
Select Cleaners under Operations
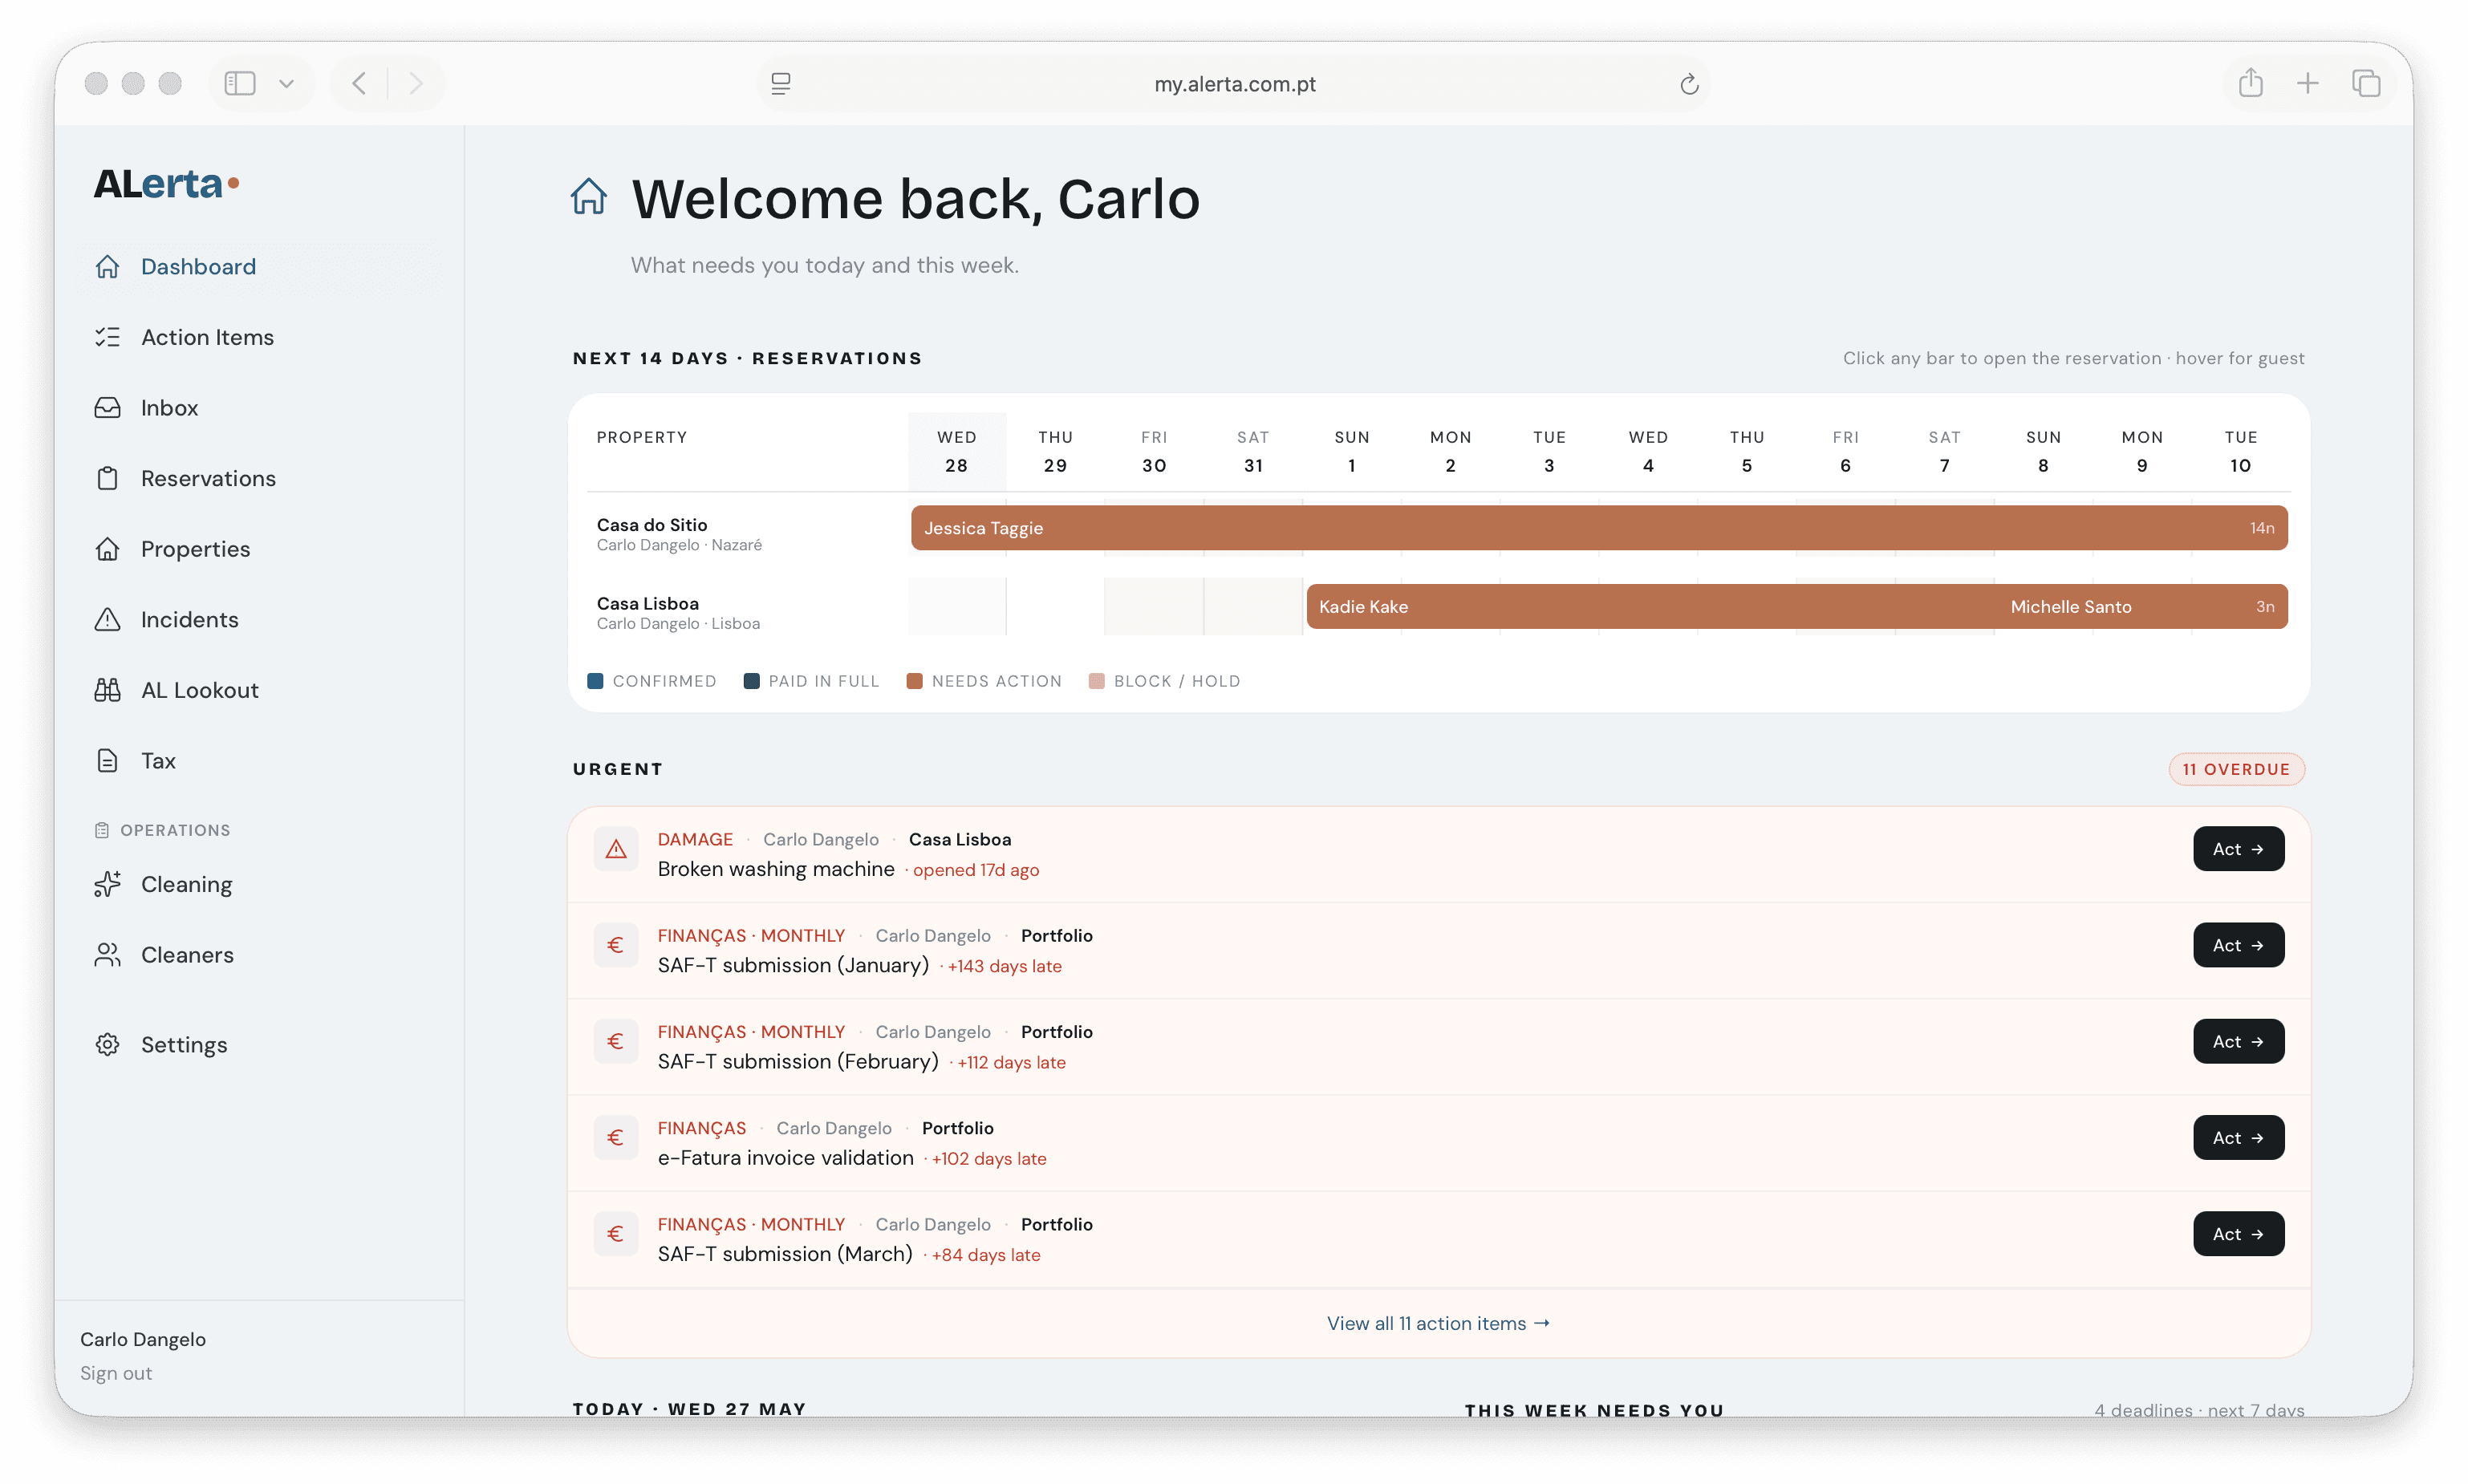point(187,955)
